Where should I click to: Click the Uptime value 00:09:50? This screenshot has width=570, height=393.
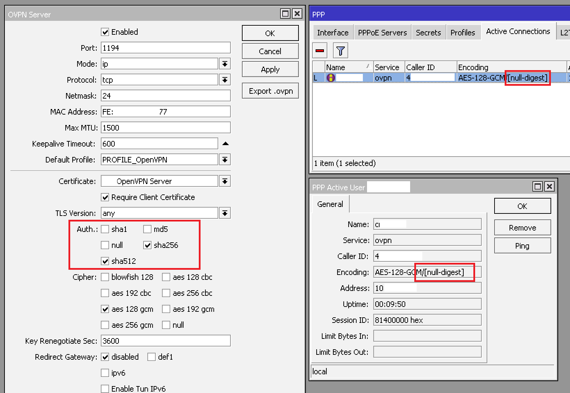click(427, 304)
